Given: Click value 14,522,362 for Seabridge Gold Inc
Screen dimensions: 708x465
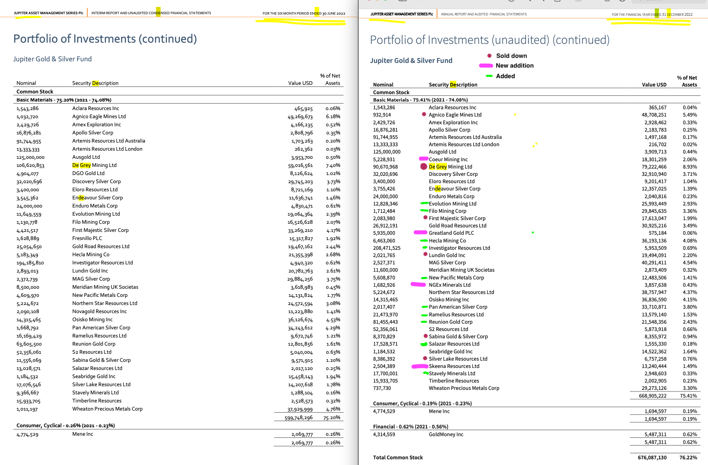Looking at the screenshot, I should point(654,352).
